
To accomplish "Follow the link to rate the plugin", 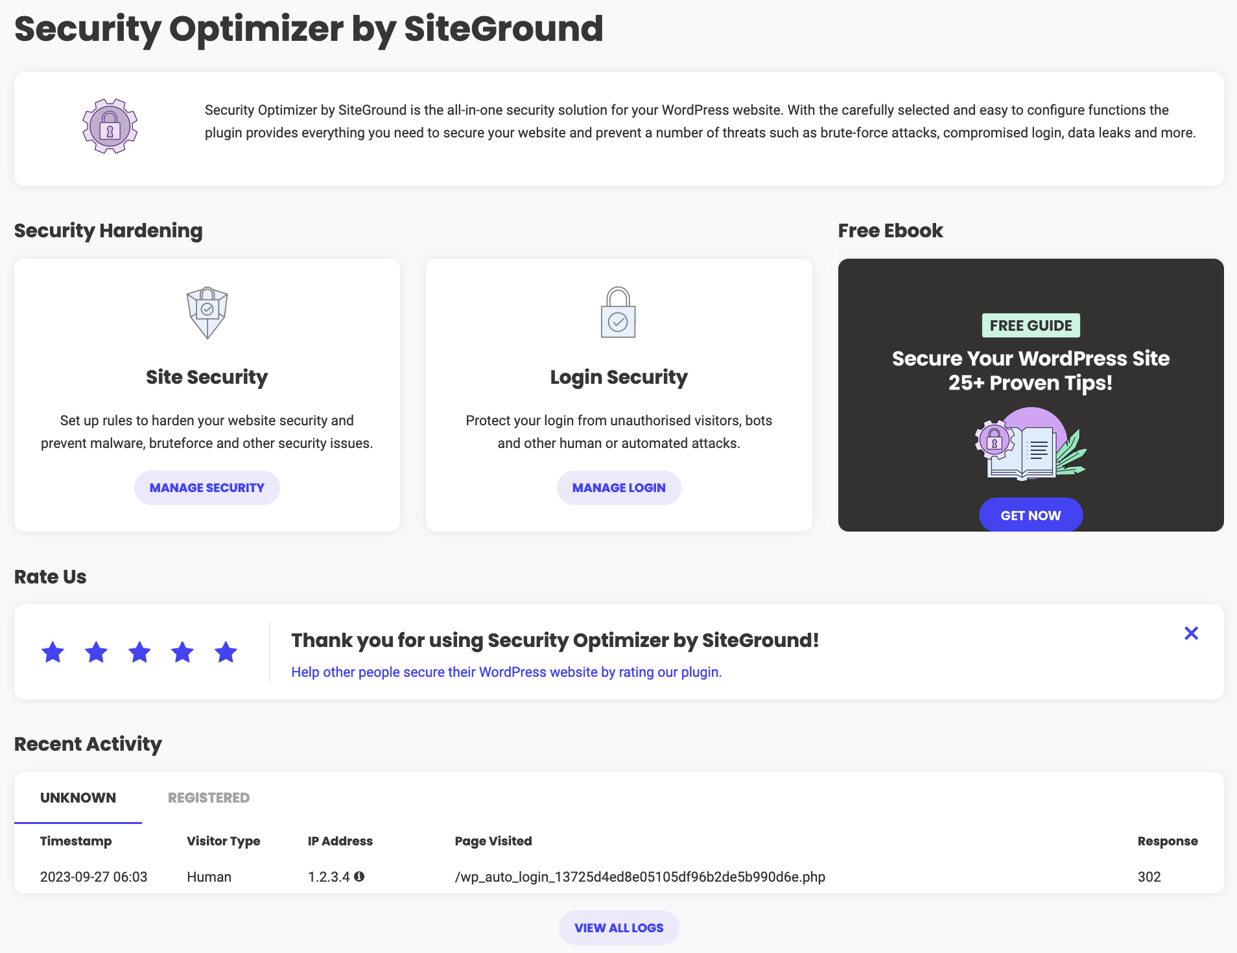I will click(506, 672).
